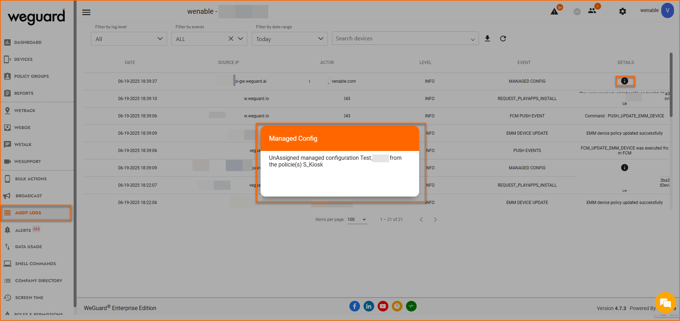This screenshot has width=680, height=321.
Task: Refresh the audit log list
Action: [503, 39]
